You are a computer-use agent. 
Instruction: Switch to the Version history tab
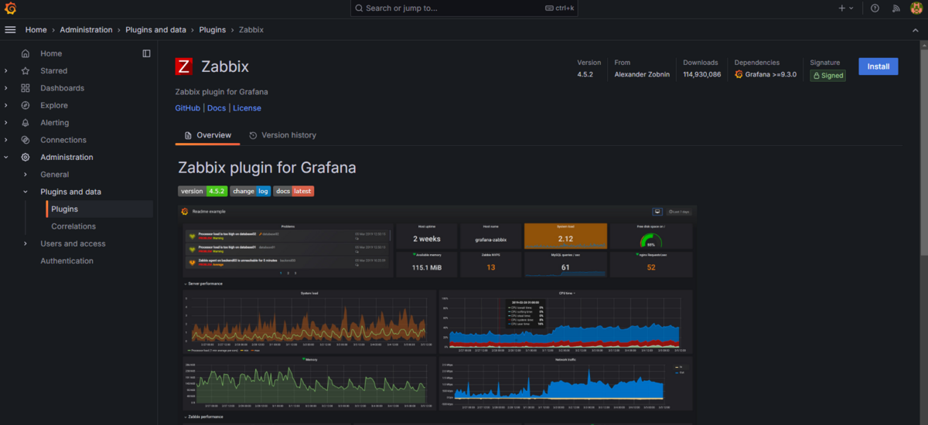coord(282,135)
